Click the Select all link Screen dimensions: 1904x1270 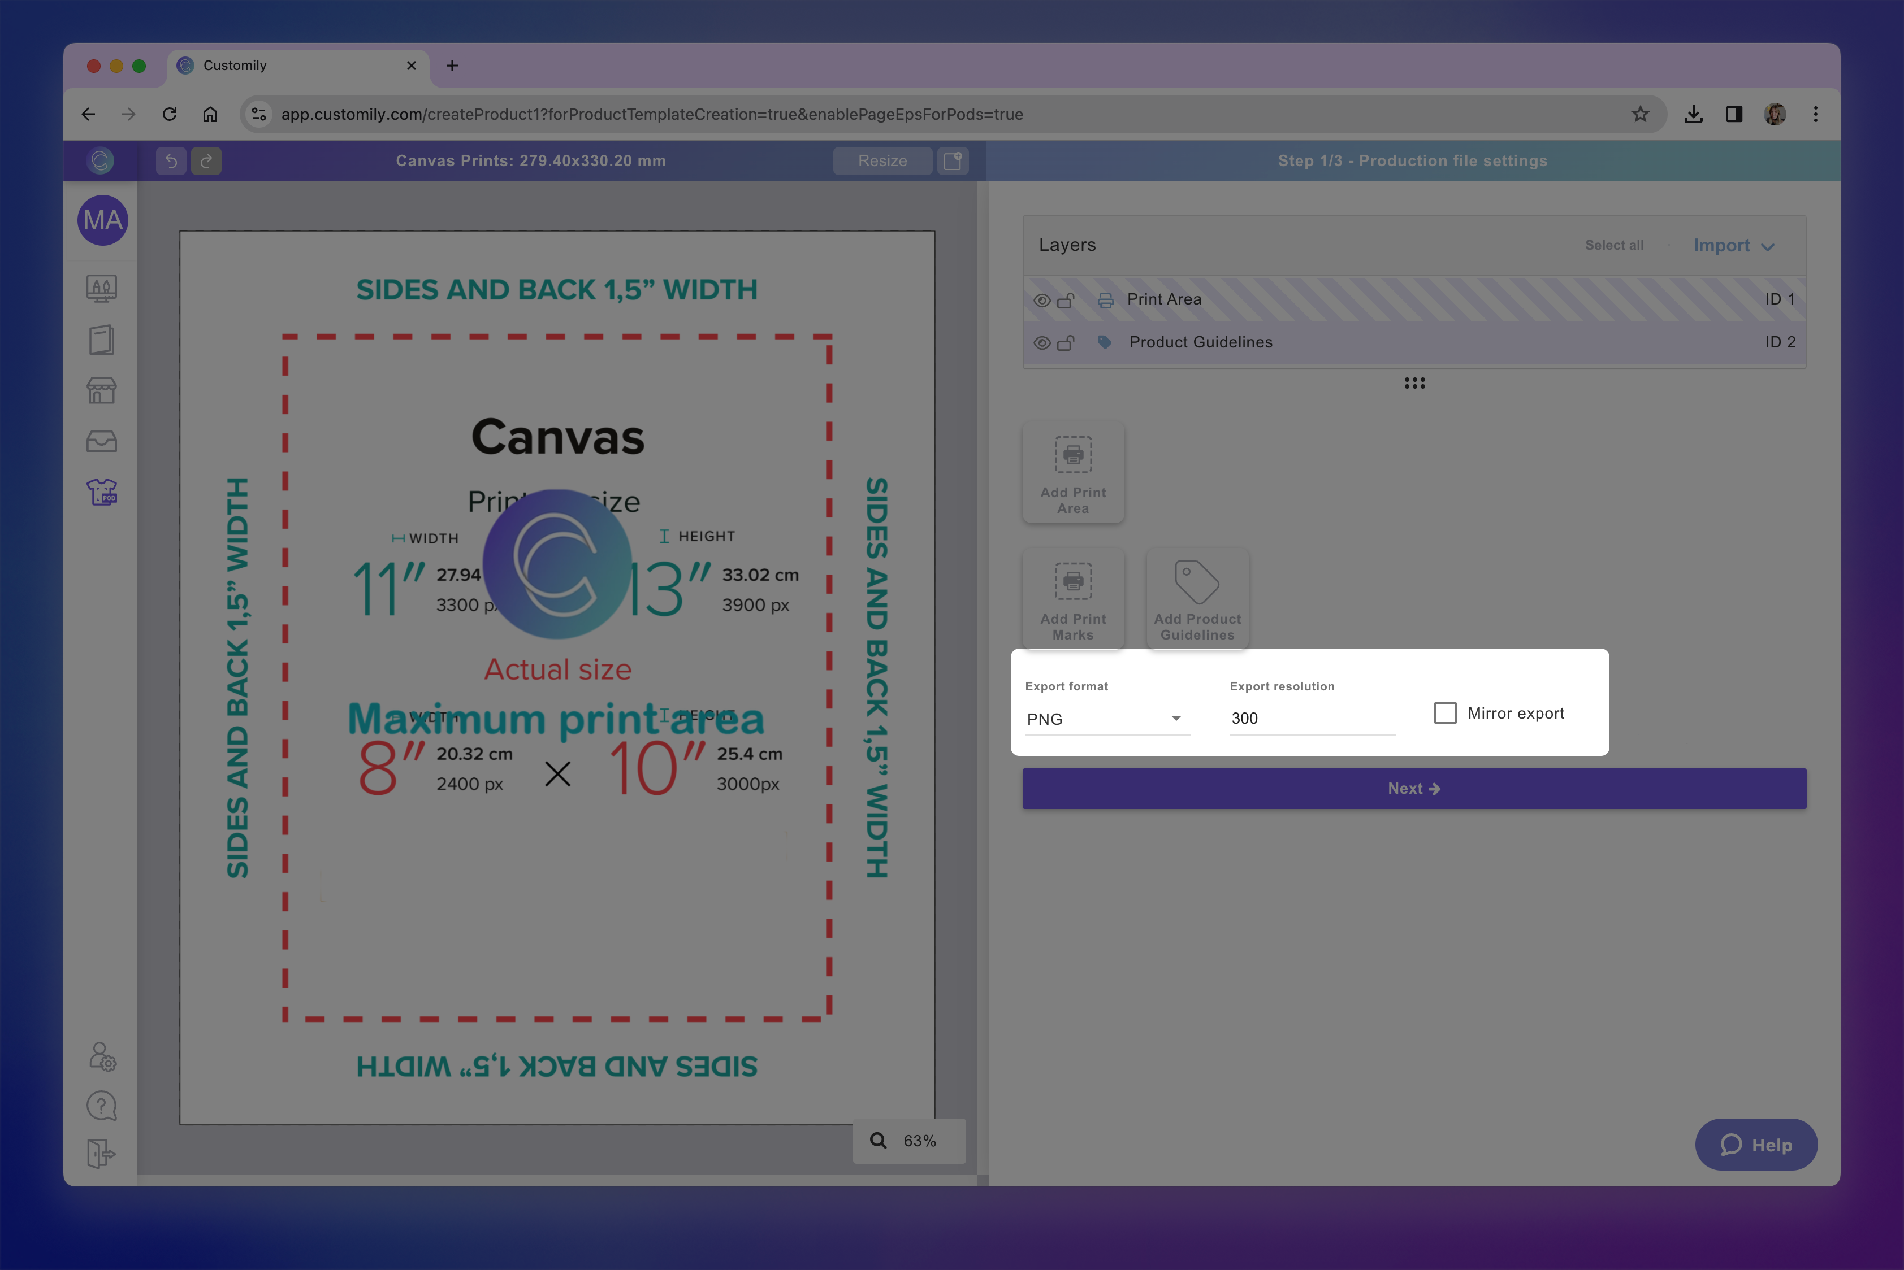pyautogui.click(x=1614, y=245)
